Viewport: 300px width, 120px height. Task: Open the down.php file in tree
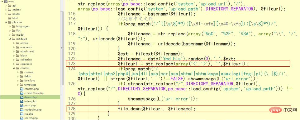30,97
